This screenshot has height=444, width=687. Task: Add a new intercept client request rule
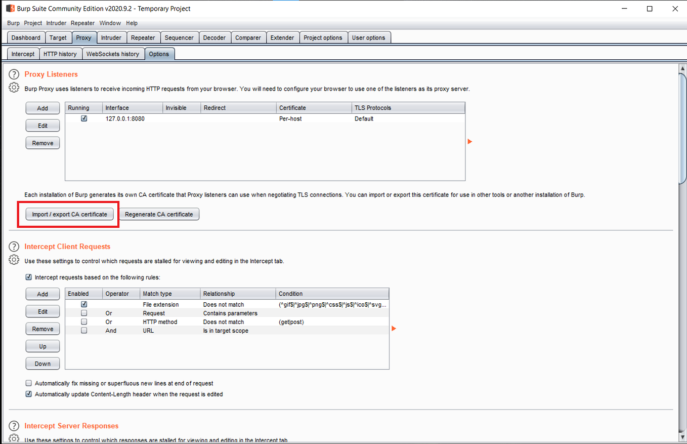[x=42, y=294]
